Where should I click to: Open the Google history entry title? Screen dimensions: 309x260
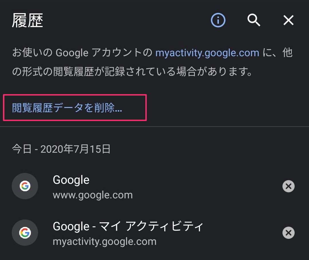tap(71, 180)
